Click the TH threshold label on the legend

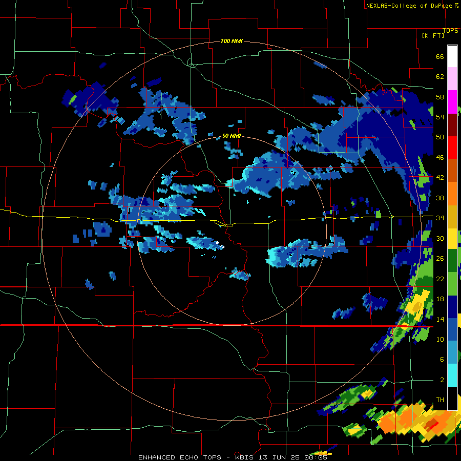coord(440,400)
